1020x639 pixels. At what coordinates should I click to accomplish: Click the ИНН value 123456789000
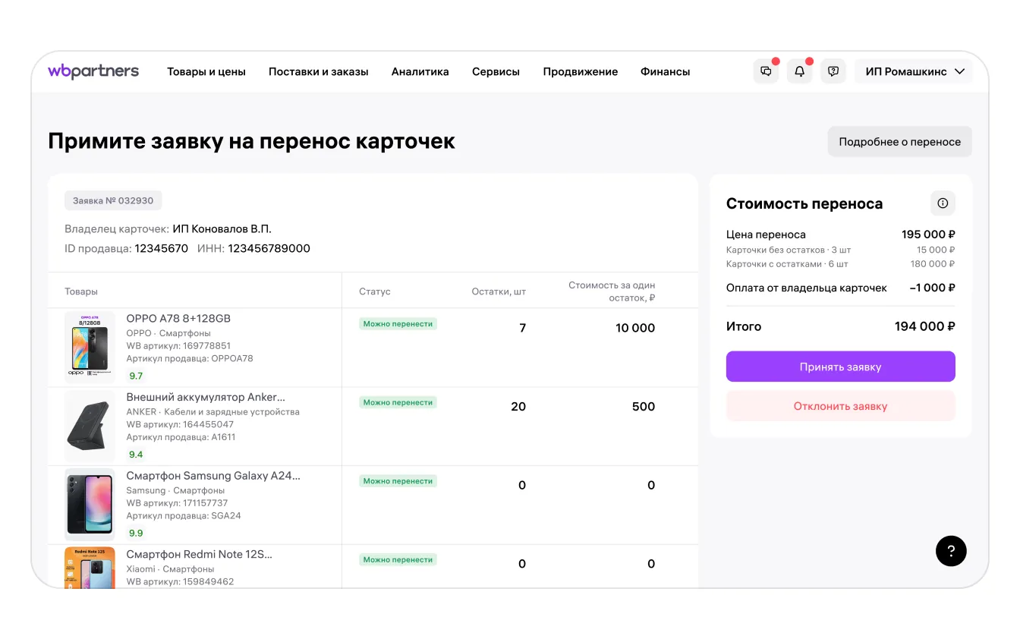point(269,248)
